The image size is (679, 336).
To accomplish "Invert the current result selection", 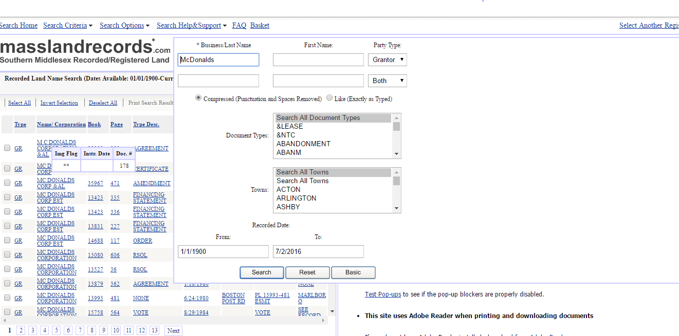I will (x=59, y=103).
